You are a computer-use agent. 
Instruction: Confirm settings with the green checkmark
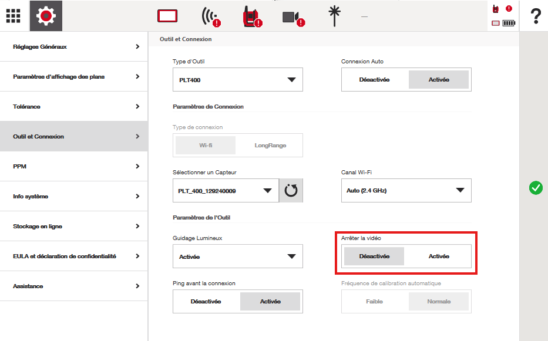536,188
